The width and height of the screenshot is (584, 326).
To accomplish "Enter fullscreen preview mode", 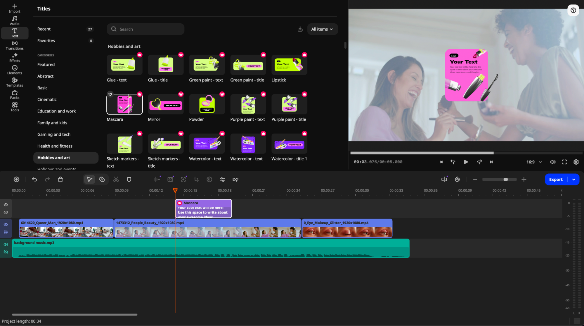I will point(564,162).
